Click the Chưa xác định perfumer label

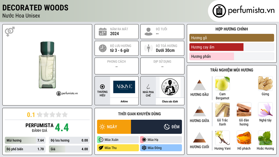coord(170,101)
